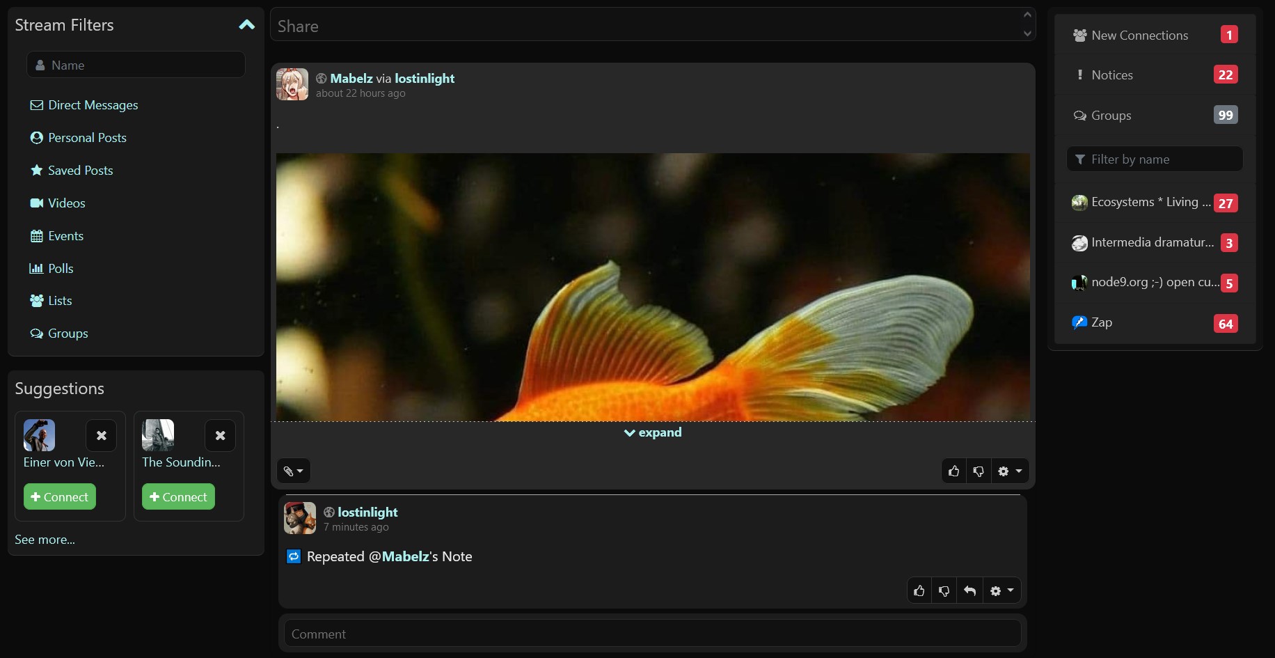Screen dimensions: 1275x658
Task: Open the post gear settings dropdown
Action: coord(1010,471)
